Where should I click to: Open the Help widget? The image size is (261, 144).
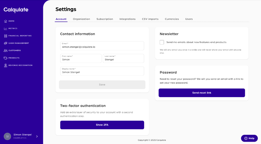coord(249,138)
